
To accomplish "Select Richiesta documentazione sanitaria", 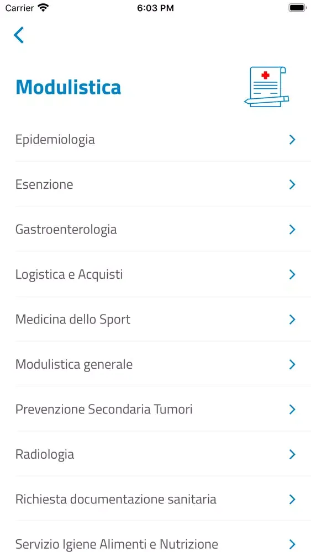I will click(163, 499).
